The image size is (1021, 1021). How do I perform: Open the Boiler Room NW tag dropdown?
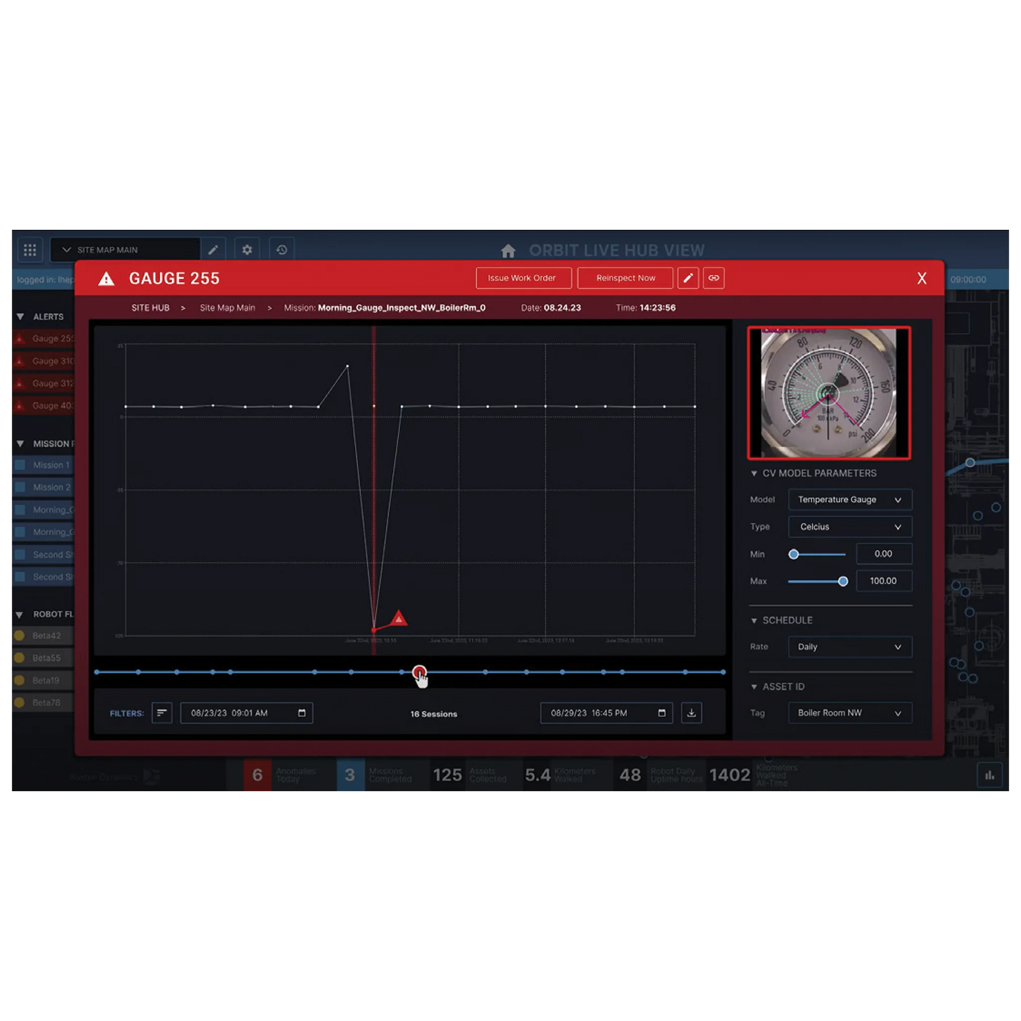(849, 713)
